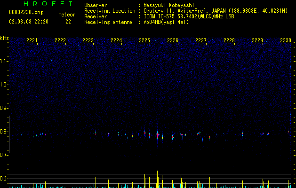Click the Ogata-vill. Akita-Pref. JAPAN coordinates text
This screenshot has height=188, width=296.
click(216, 11)
